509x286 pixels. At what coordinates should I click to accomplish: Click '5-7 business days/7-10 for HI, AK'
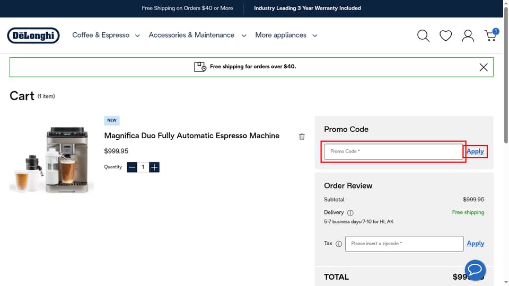(359, 222)
